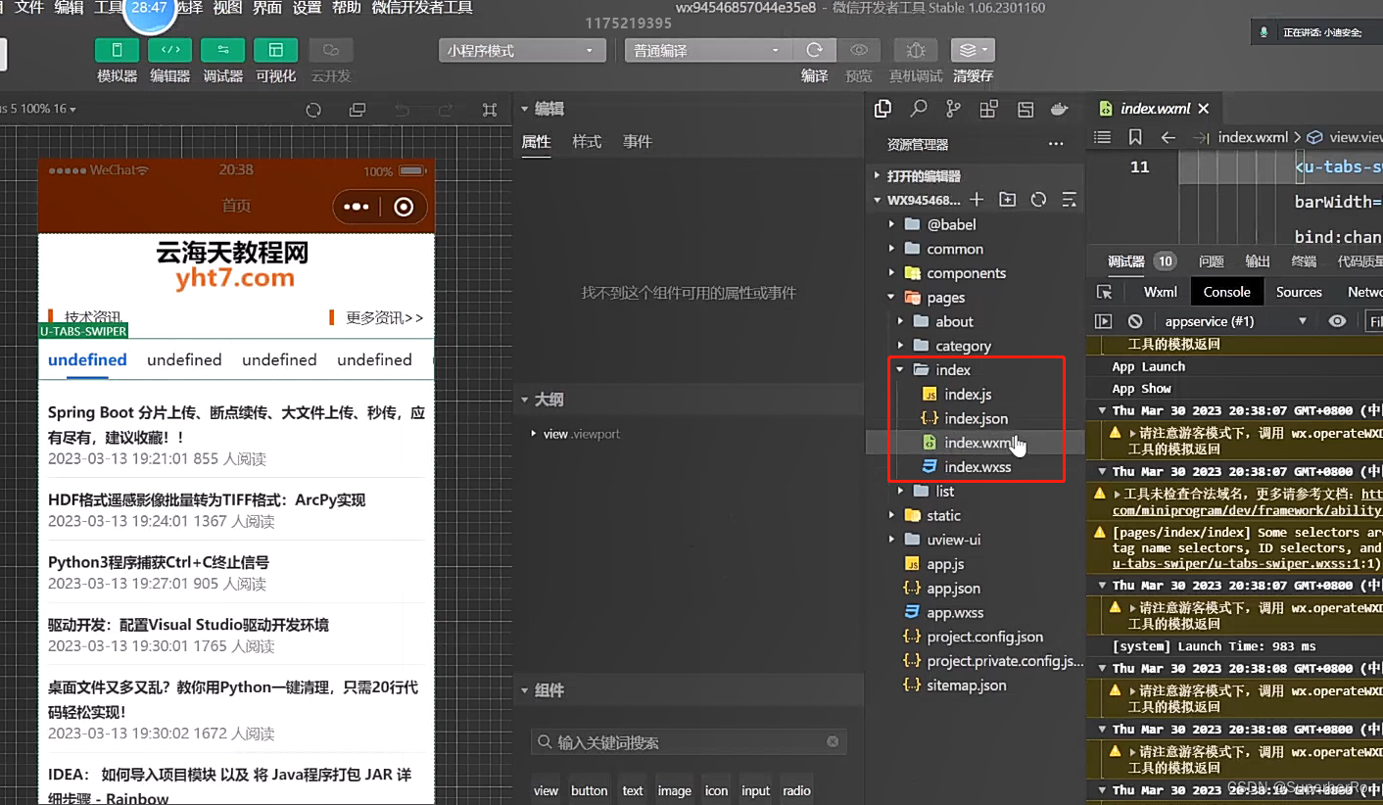Collapse the 组件 components section
This screenshot has width=1383, height=805.
pyautogui.click(x=524, y=690)
